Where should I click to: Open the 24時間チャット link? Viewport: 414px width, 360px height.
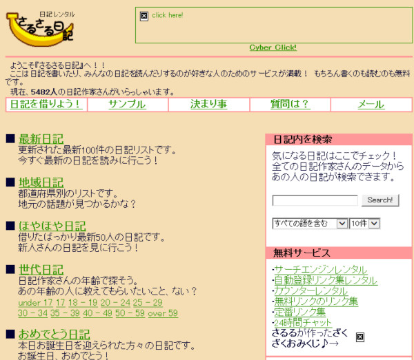pyautogui.click(x=303, y=322)
